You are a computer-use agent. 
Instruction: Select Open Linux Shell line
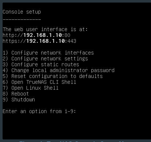coord(31,88)
